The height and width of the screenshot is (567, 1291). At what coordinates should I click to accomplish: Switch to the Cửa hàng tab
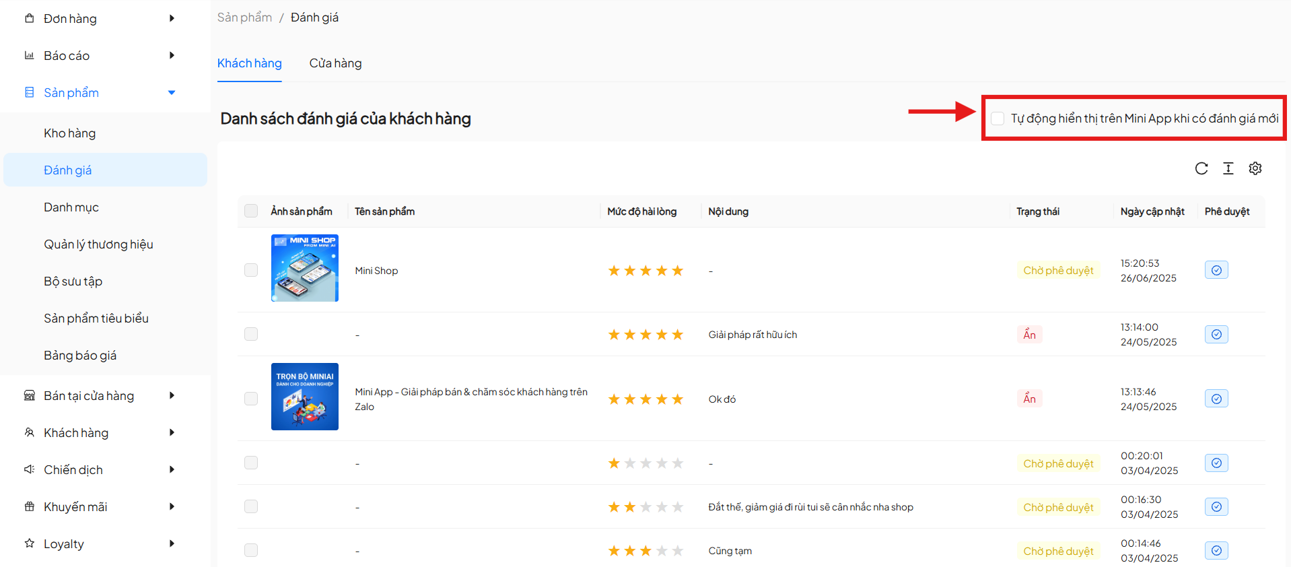pos(335,63)
